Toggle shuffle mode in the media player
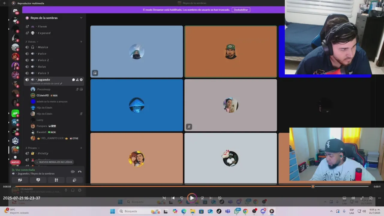 [164, 198]
